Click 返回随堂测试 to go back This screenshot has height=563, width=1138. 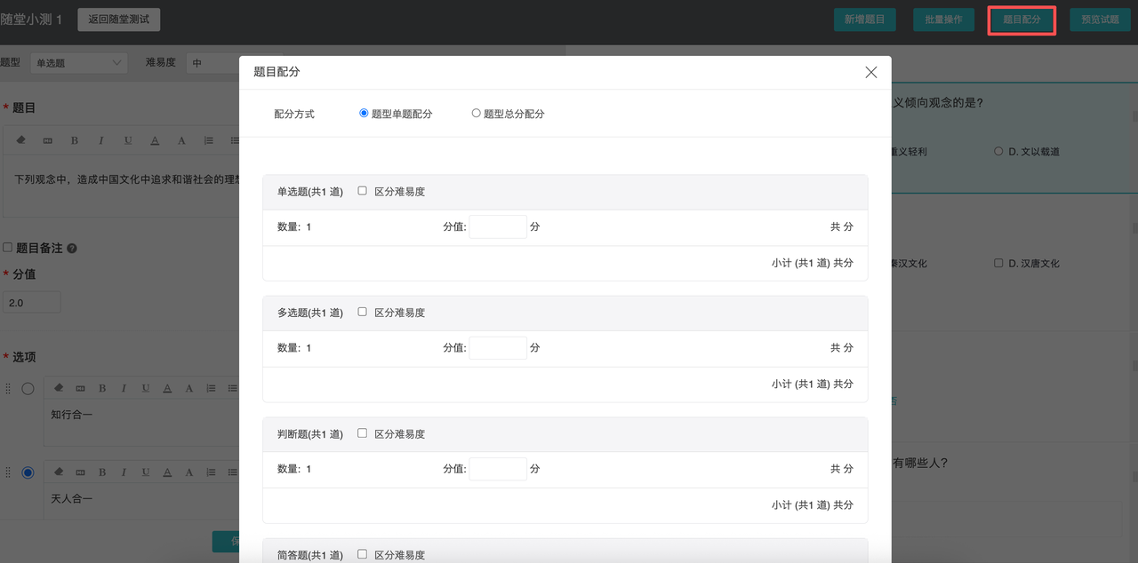point(118,19)
